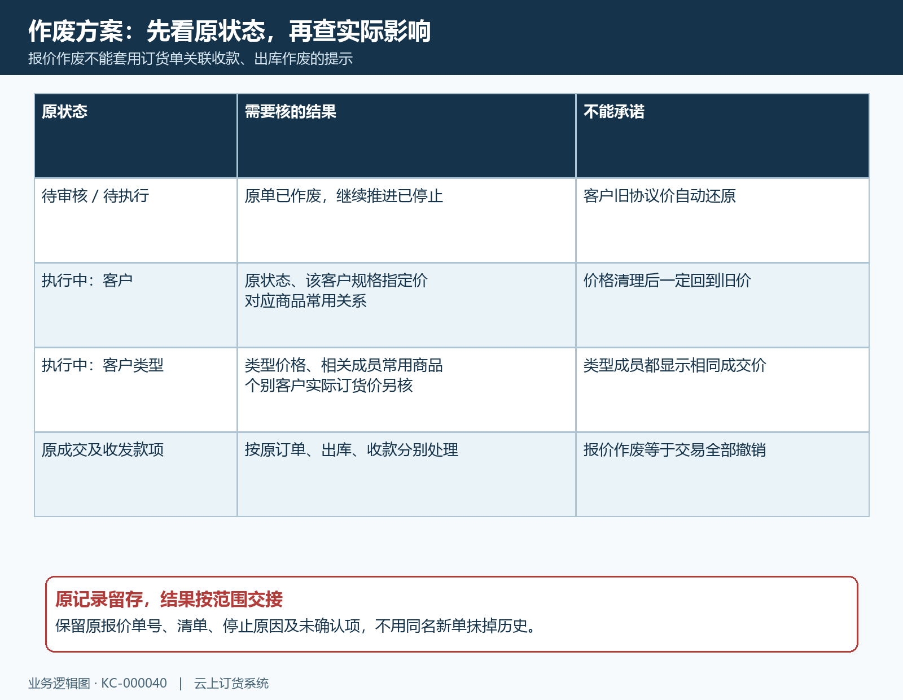Click the cell 类型成员都显示相同成交价

pyautogui.click(x=722, y=390)
